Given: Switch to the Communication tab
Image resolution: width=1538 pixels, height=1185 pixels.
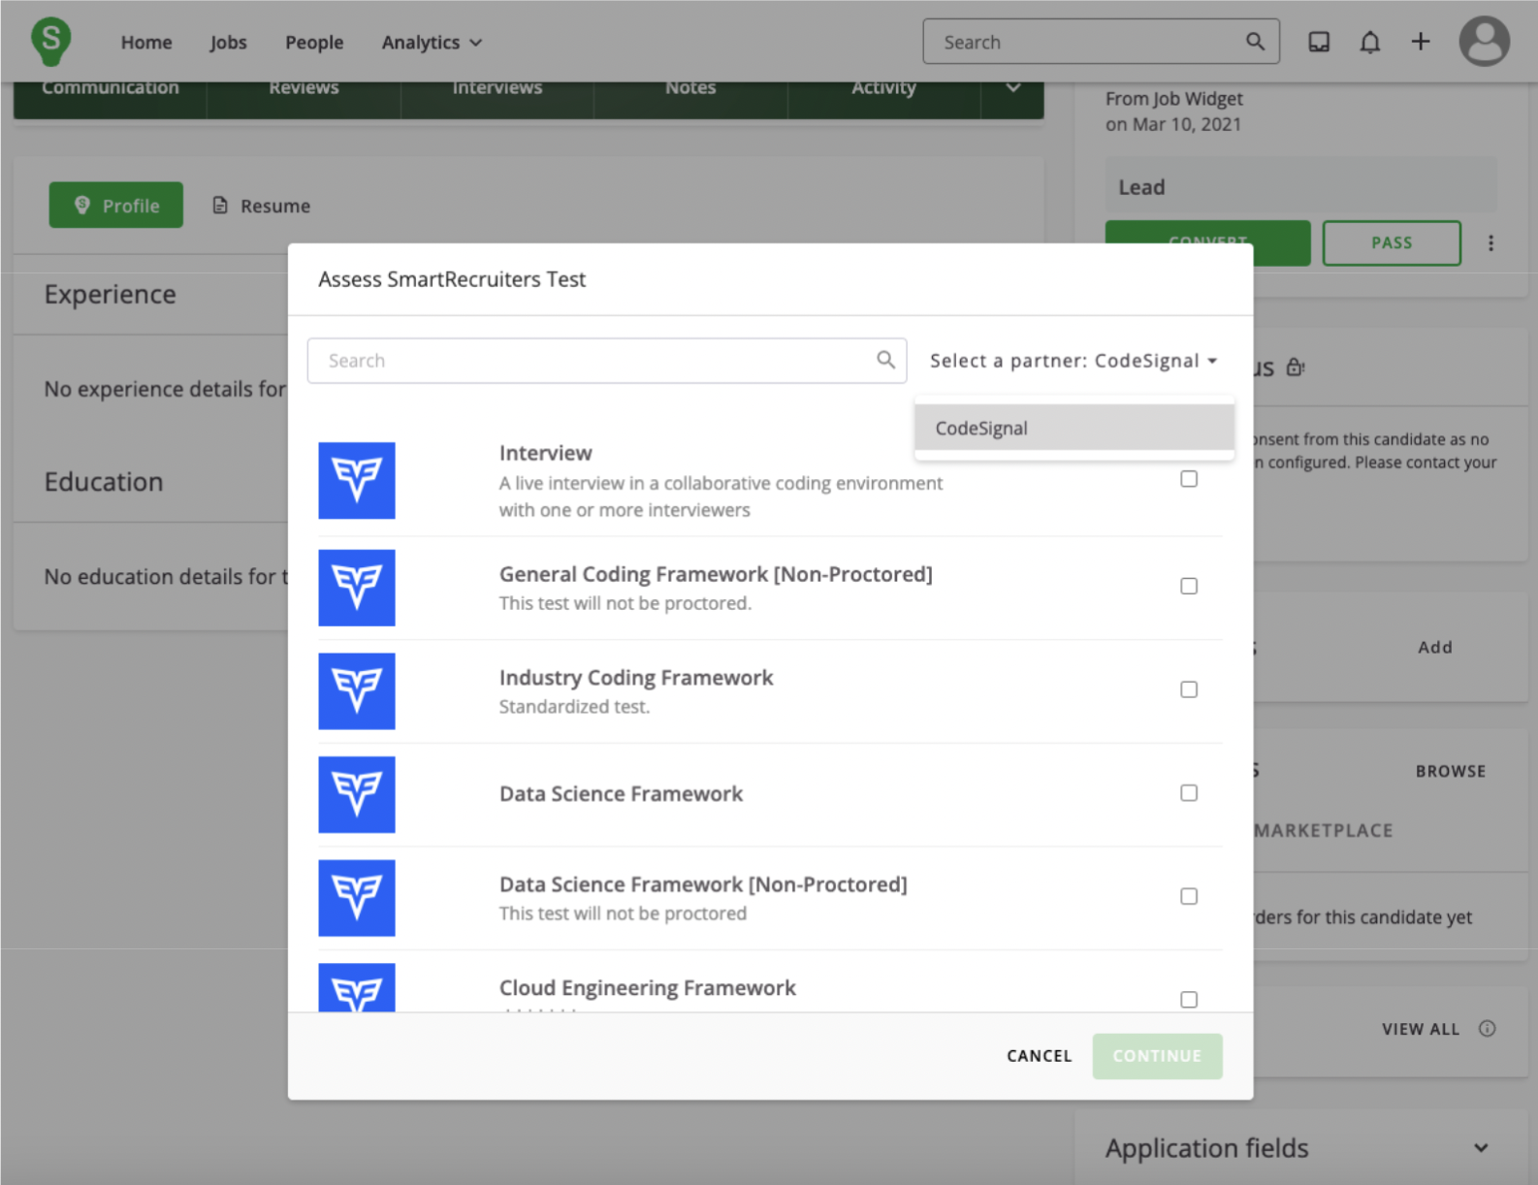Looking at the screenshot, I should click(x=110, y=88).
